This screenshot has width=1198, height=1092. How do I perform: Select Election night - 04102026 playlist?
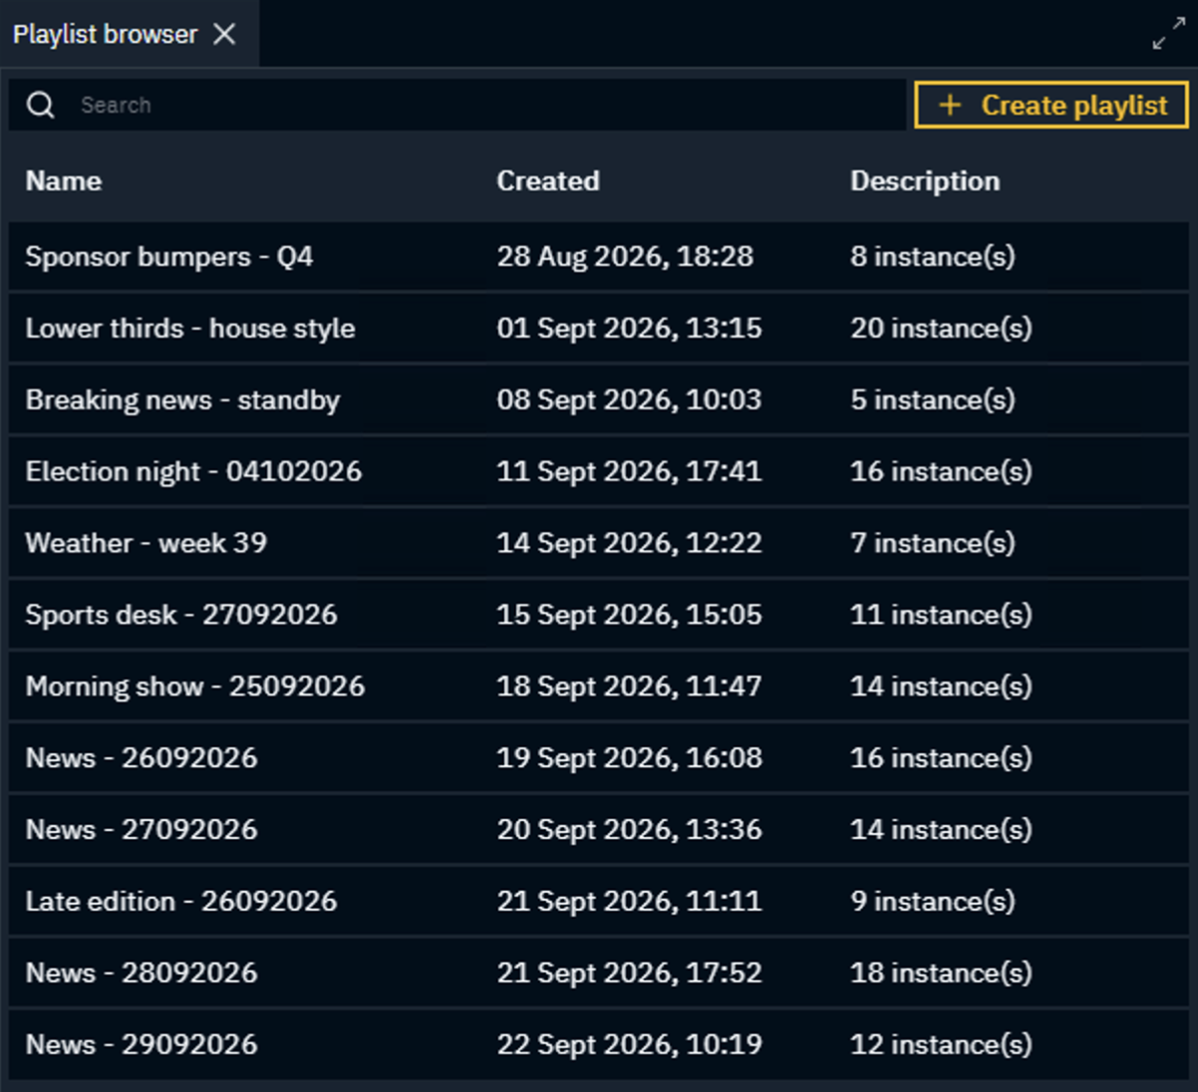tap(598, 471)
